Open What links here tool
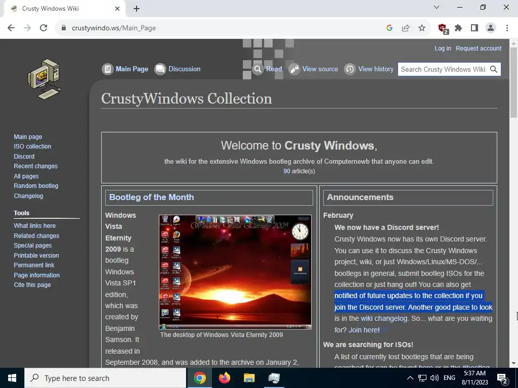This screenshot has width=518, height=388. (35, 226)
